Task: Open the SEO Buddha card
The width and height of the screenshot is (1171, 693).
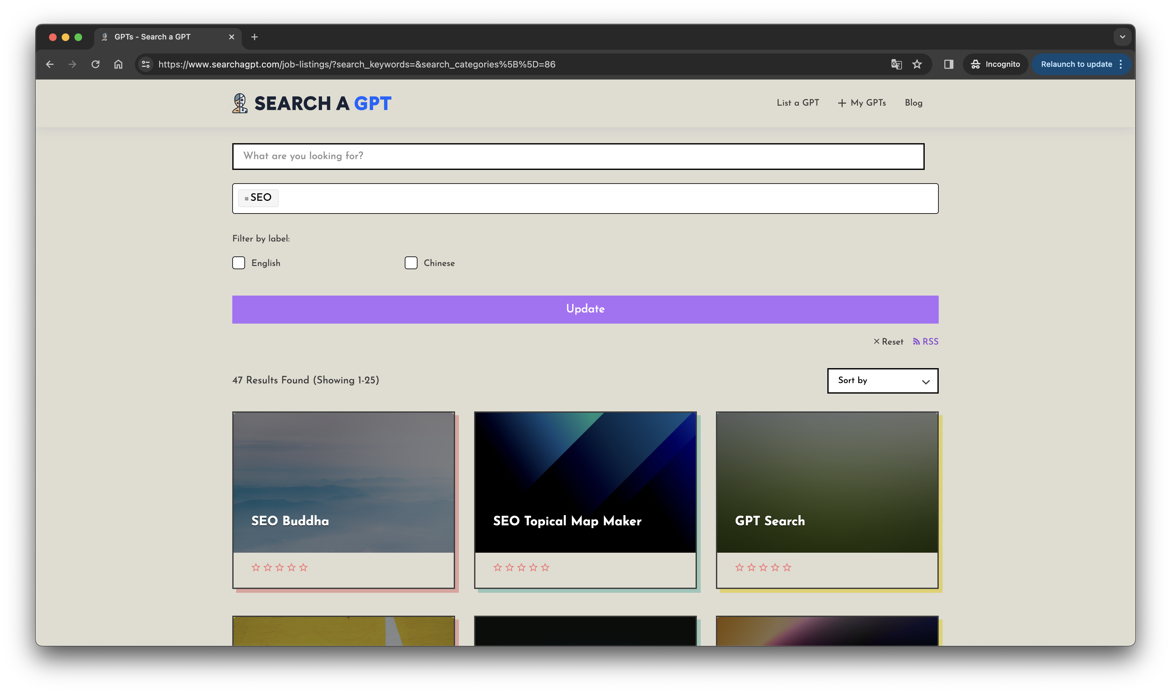Action: click(x=343, y=500)
